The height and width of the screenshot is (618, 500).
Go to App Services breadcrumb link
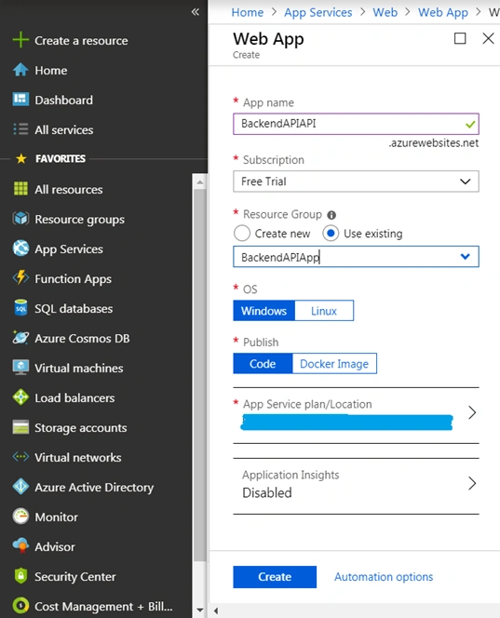pyautogui.click(x=318, y=12)
